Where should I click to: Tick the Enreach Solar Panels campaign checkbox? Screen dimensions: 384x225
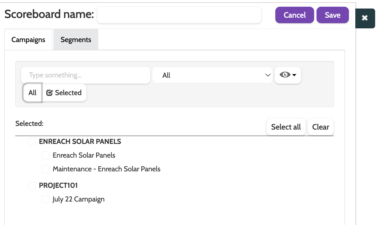(46, 155)
